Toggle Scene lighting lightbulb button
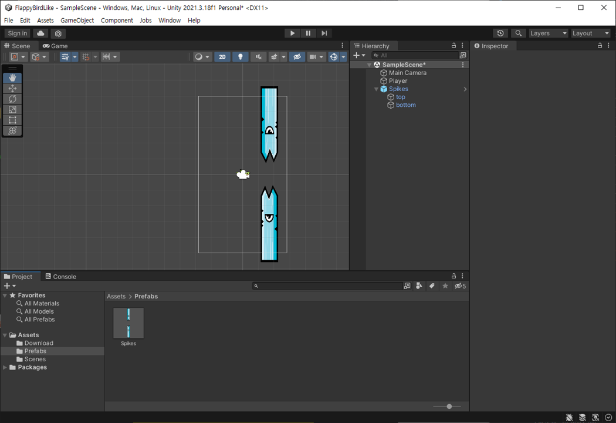The height and width of the screenshot is (423, 616). [x=241, y=56]
